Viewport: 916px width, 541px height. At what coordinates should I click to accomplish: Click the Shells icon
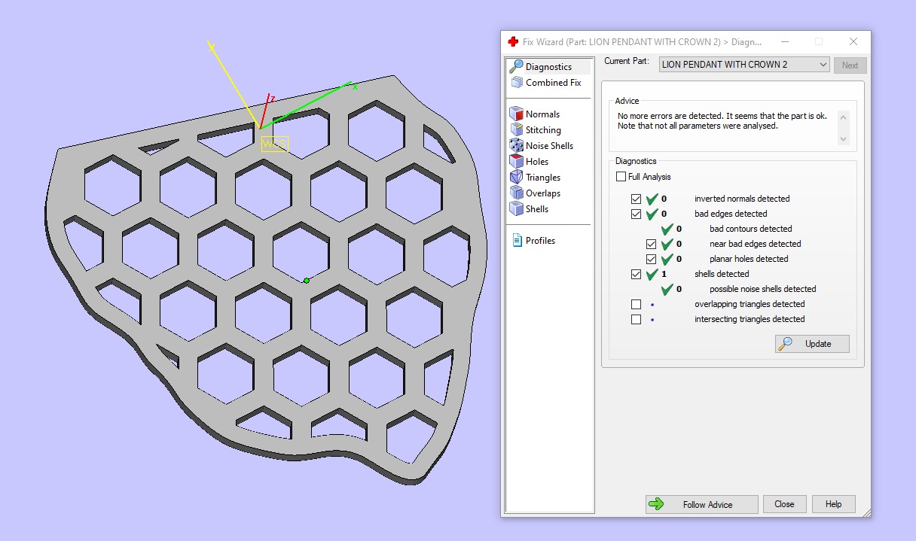point(516,209)
